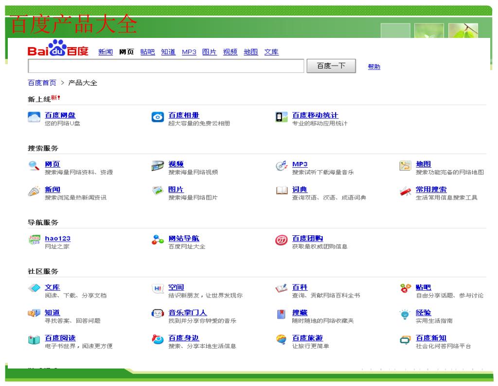Click the 经验 lightbulb icon
498x386 pixels.
(405, 314)
